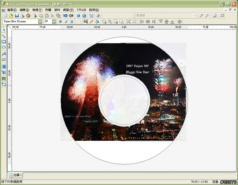Choose the pen line color tool
The image size is (238, 185).
point(91,22)
